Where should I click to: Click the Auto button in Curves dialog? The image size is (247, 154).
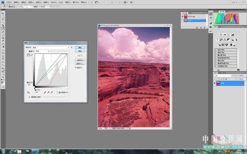coord(80,60)
